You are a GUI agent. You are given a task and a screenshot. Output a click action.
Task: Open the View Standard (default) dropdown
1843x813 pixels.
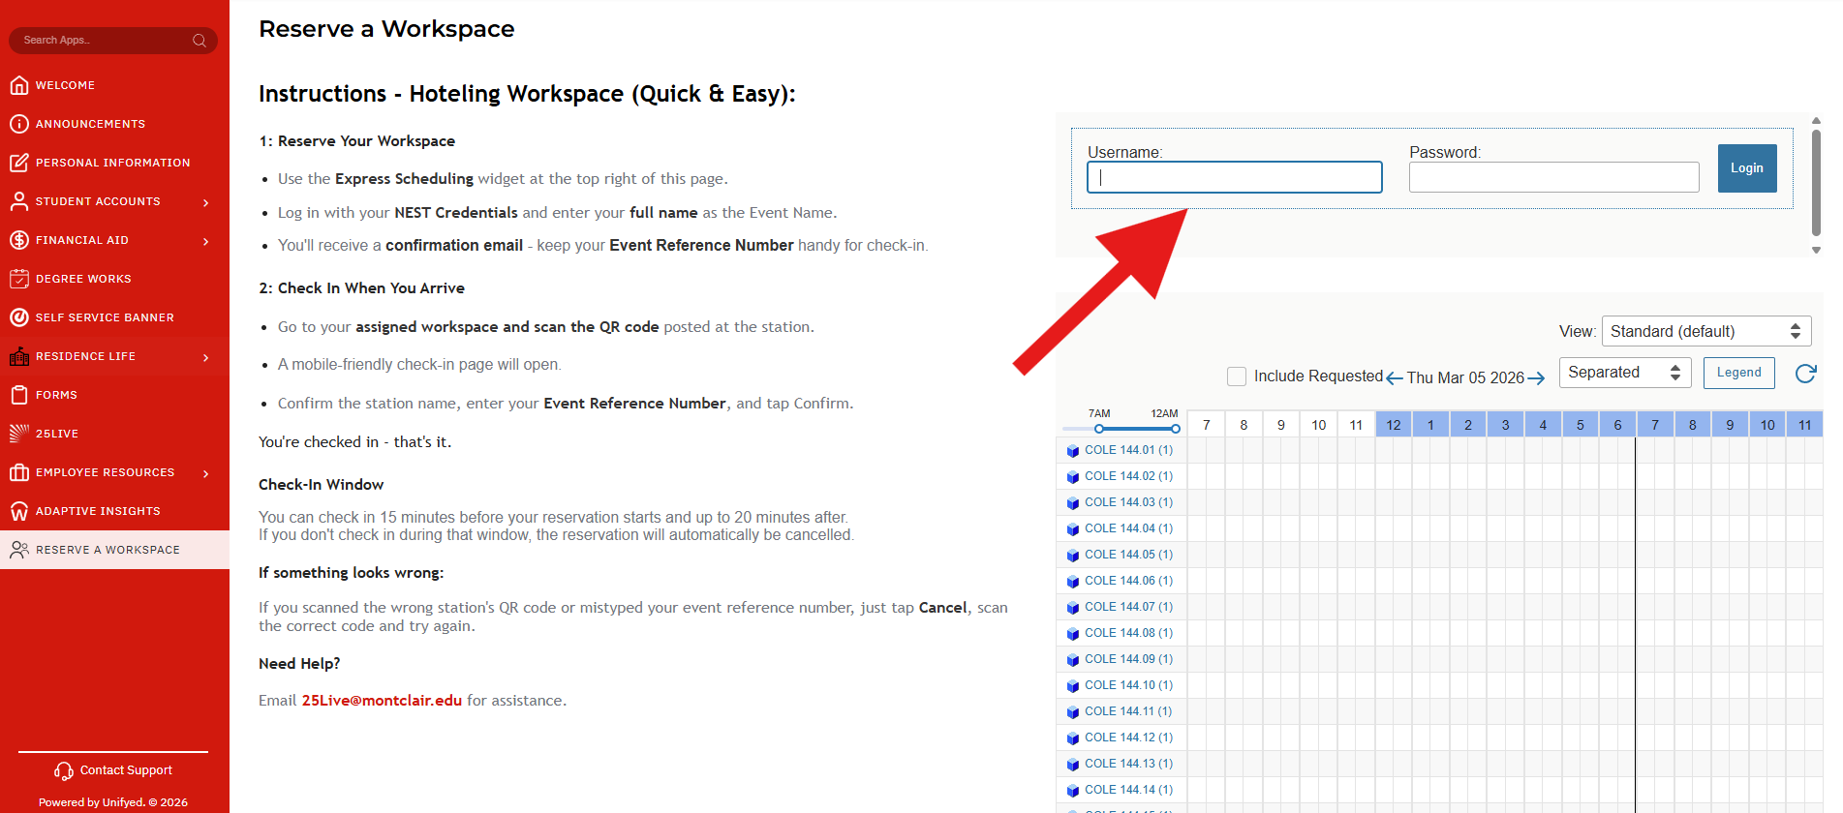(x=1705, y=331)
